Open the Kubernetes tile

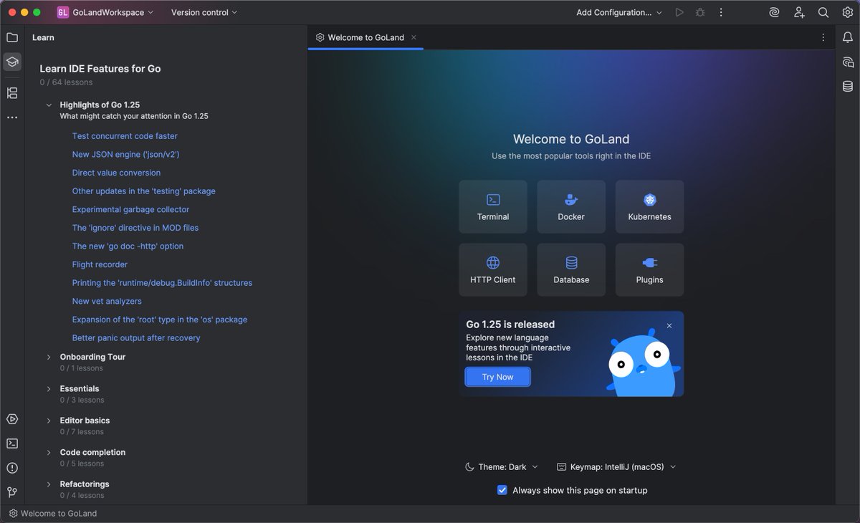pos(649,207)
